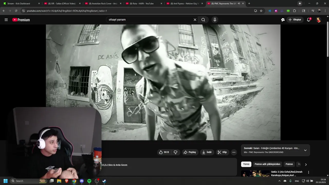This screenshot has height=185, width=329.
Task: Click the taskbar Search box
Action: pyautogui.click(x=29, y=181)
